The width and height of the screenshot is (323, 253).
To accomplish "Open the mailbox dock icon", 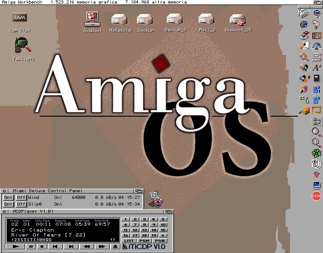I will pos(316,25).
